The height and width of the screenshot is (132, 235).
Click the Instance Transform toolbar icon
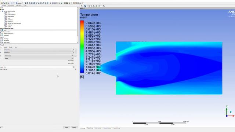[x=43, y=3]
